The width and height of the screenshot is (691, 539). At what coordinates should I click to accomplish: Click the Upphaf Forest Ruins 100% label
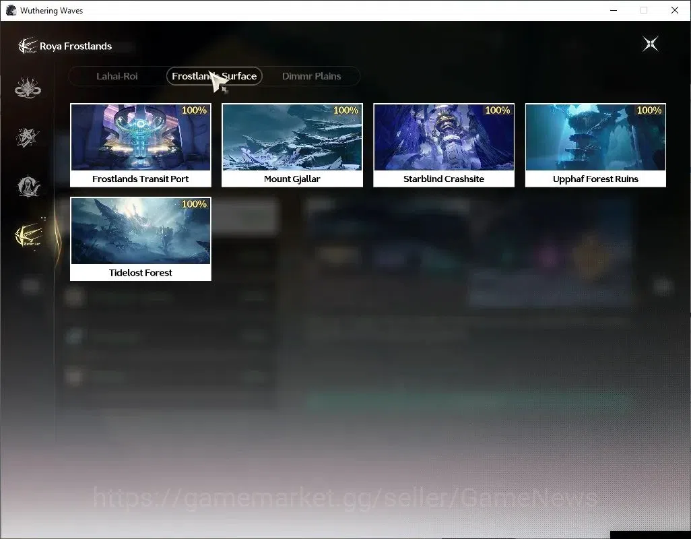(649, 110)
